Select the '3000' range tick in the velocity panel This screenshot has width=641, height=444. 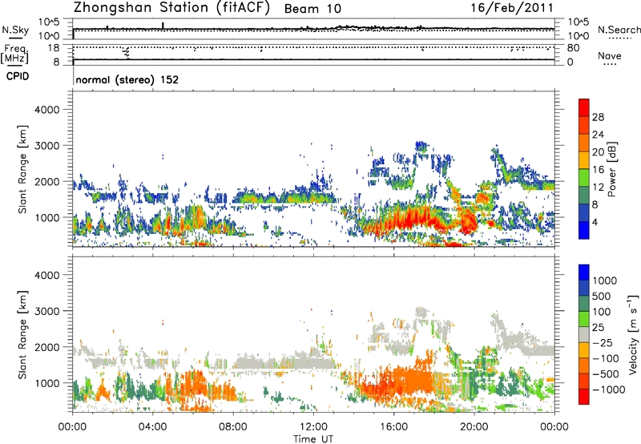(47, 311)
